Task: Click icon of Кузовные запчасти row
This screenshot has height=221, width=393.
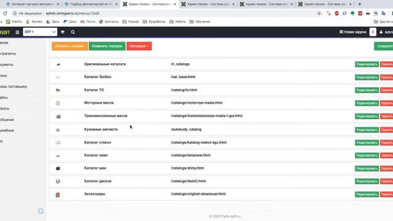Action: click(58, 130)
